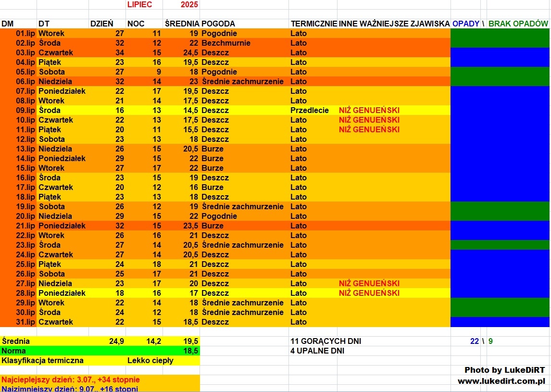This screenshot has height=392, width=551.
Task: Open the www.lukedirt.com.pl link
Action: pos(501,381)
